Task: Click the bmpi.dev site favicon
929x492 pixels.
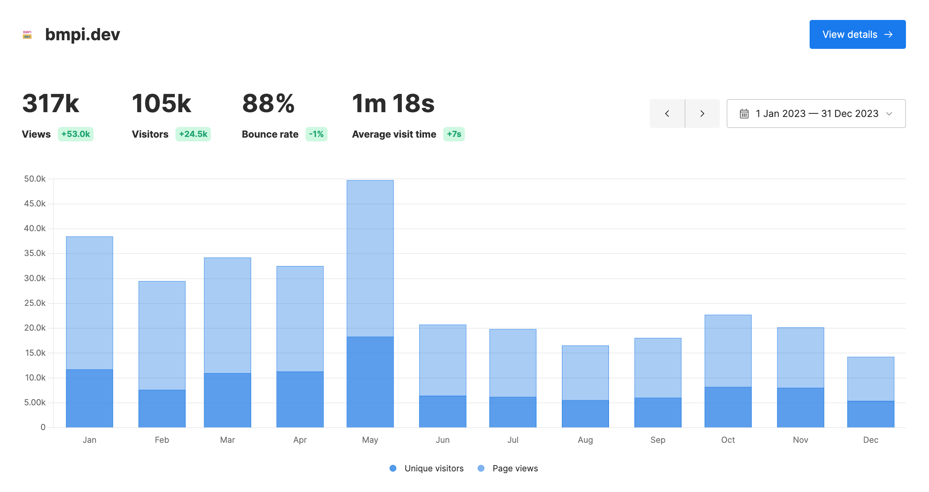Action: pyautogui.click(x=27, y=34)
